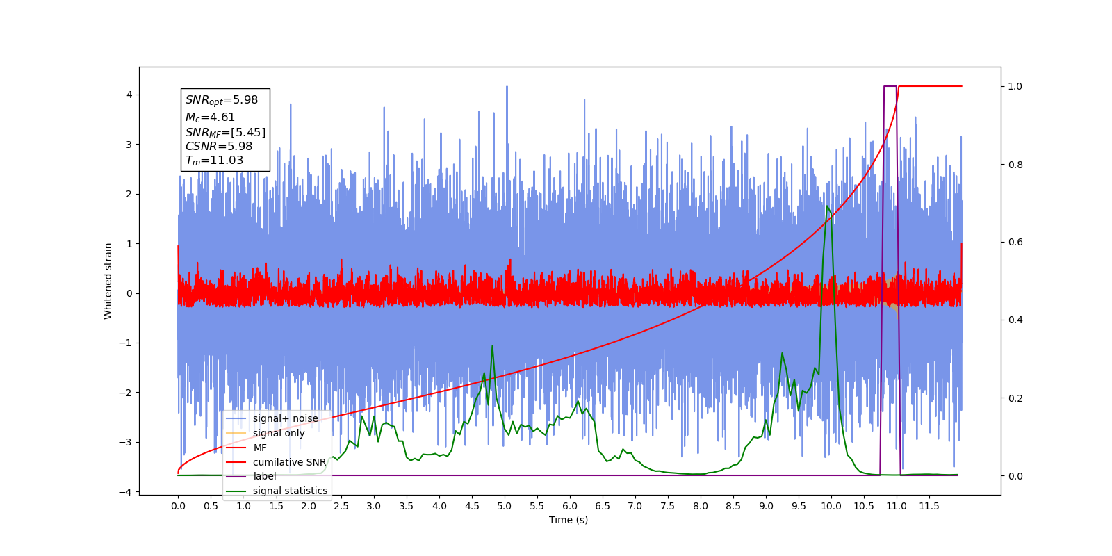Screen dimensions: 1112x556
Task: Click the left y-axis tick label 4
Action: [129, 95]
